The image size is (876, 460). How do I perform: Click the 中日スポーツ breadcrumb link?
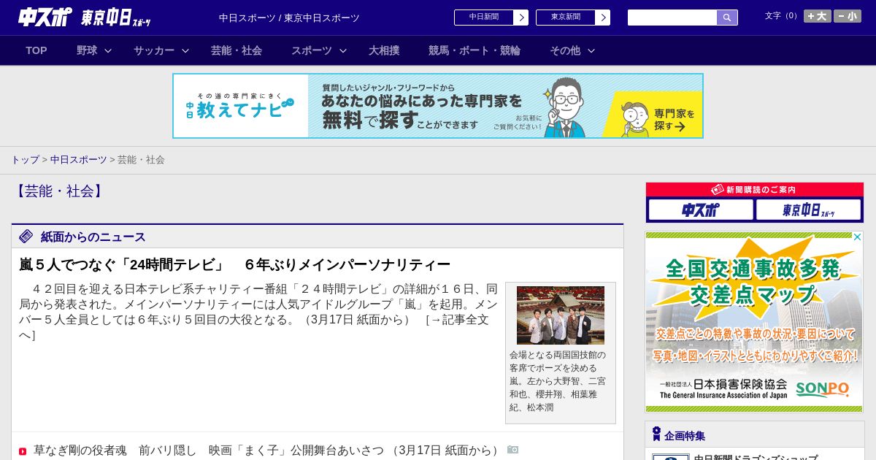pyautogui.click(x=78, y=159)
